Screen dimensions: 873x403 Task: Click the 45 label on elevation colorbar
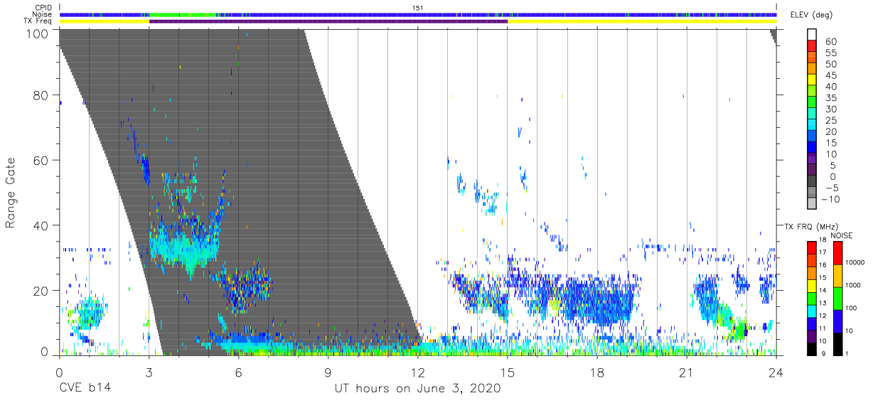830,75
